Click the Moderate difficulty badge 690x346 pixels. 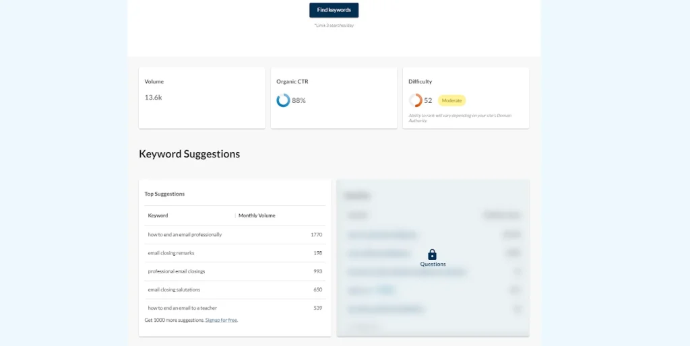[x=451, y=100]
